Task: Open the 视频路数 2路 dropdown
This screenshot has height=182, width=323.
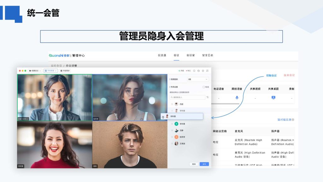Action: [198, 79]
